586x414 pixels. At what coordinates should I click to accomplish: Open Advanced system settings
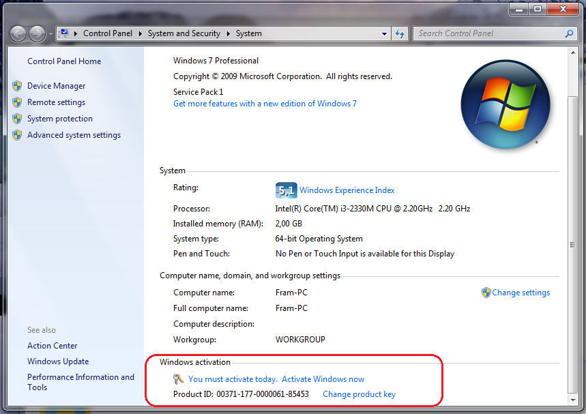point(74,135)
